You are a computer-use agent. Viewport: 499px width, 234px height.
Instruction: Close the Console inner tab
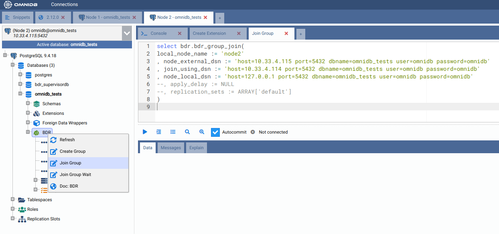[x=180, y=33]
